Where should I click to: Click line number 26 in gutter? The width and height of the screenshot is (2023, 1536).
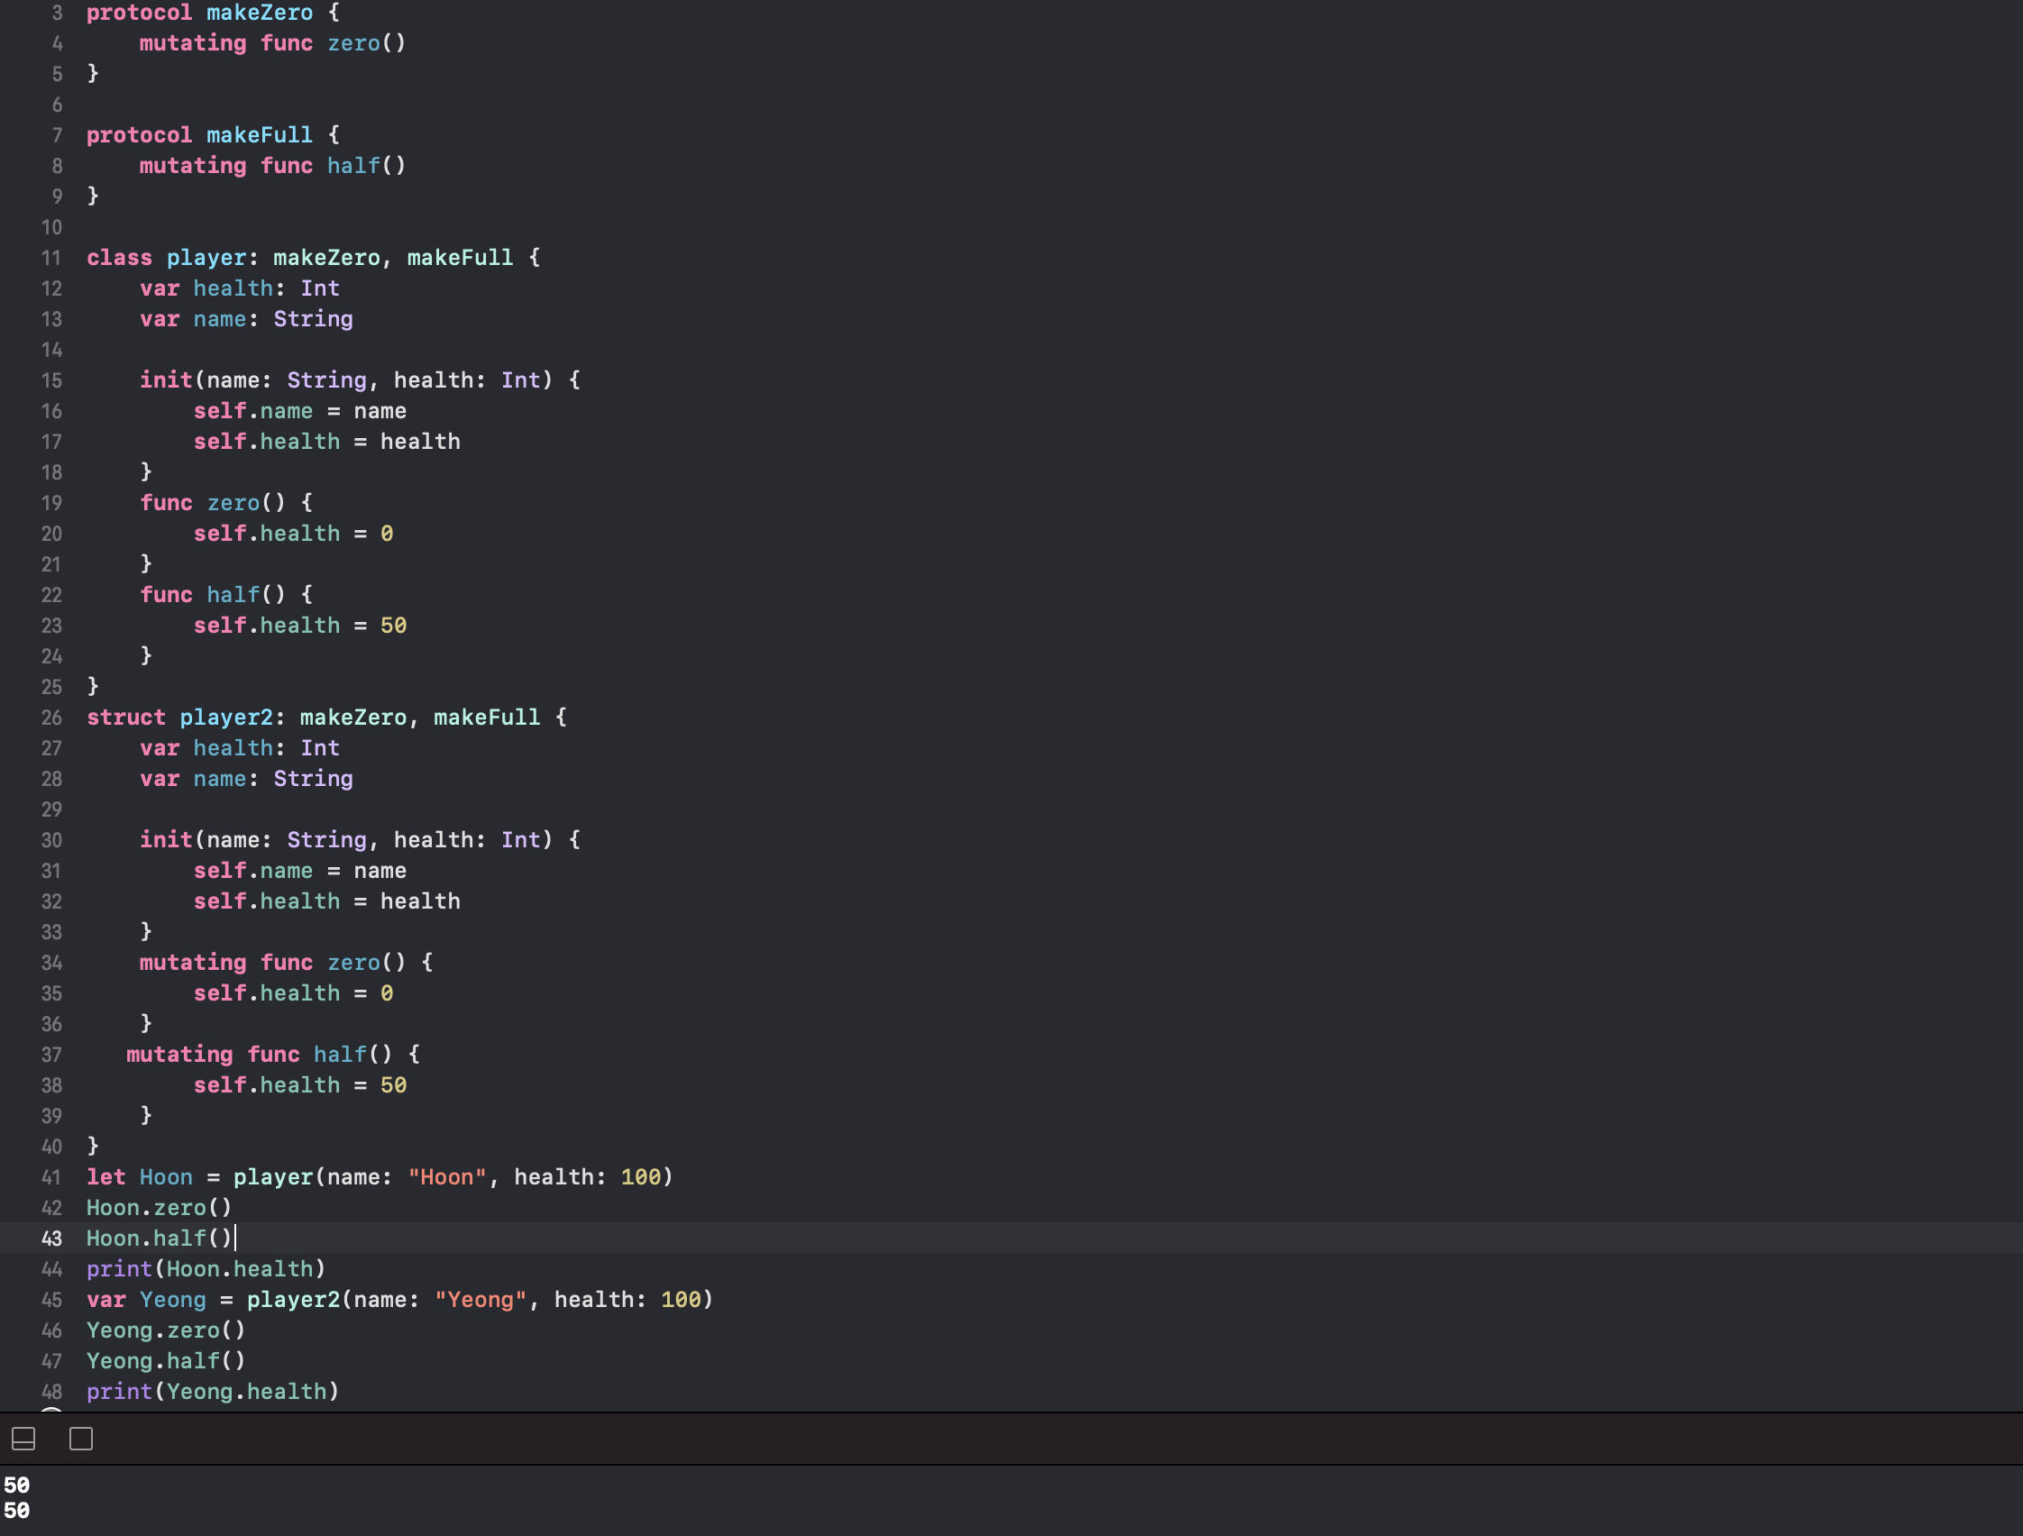(51, 718)
